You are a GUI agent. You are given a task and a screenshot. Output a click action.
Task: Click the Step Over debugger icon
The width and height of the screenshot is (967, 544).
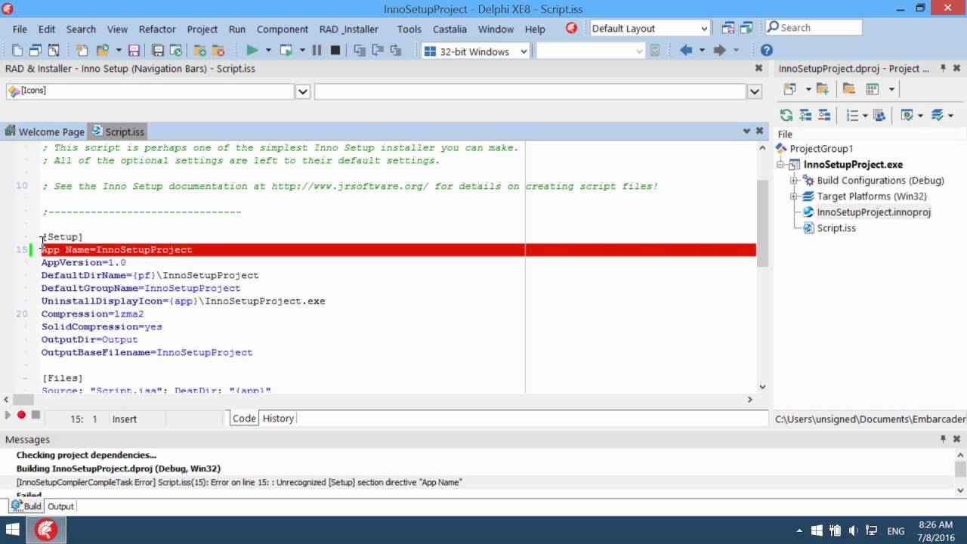click(378, 51)
